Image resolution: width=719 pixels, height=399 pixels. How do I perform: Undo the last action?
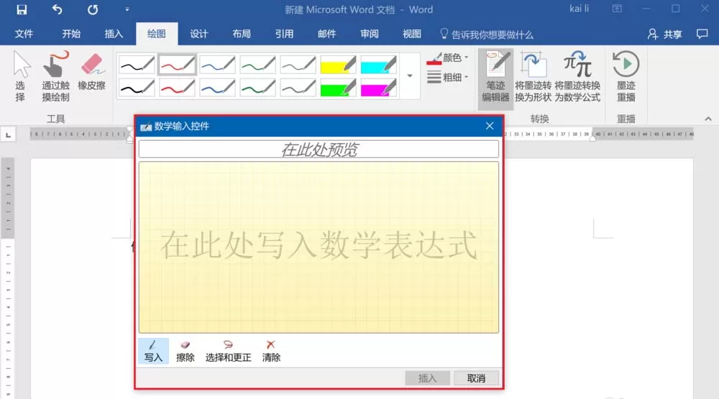click(x=57, y=9)
